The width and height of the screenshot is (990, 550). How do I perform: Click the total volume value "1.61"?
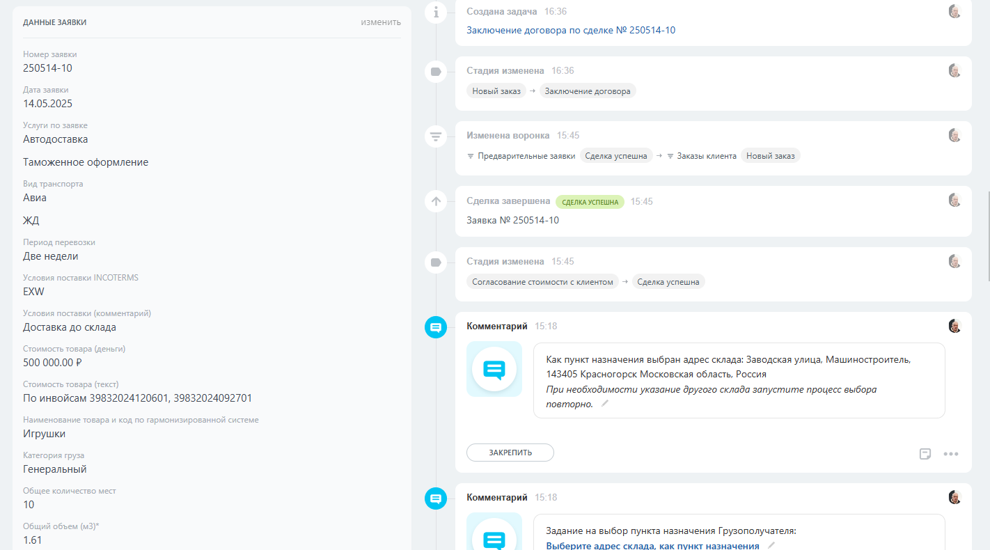pyautogui.click(x=33, y=540)
